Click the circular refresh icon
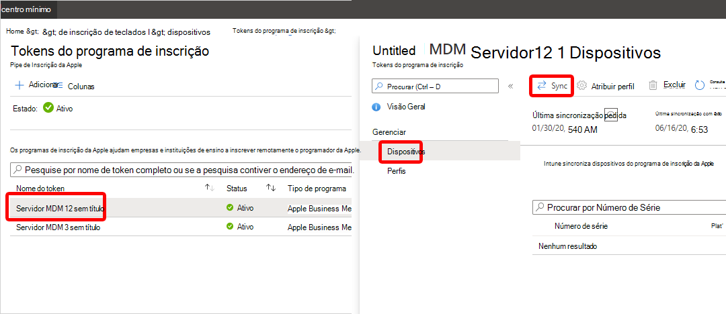 click(x=699, y=85)
